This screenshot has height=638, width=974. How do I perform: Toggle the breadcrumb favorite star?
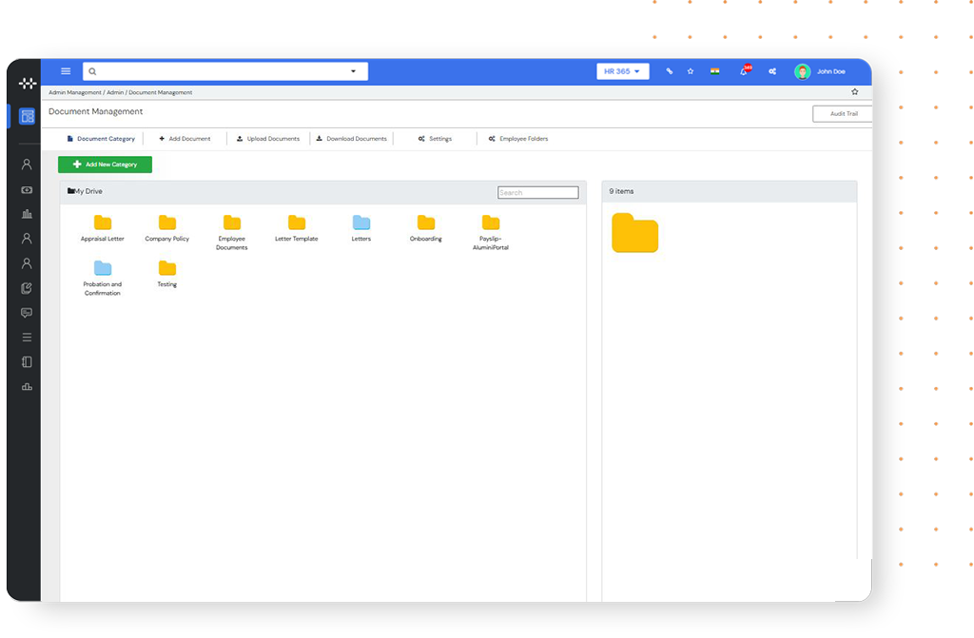tap(854, 92)
